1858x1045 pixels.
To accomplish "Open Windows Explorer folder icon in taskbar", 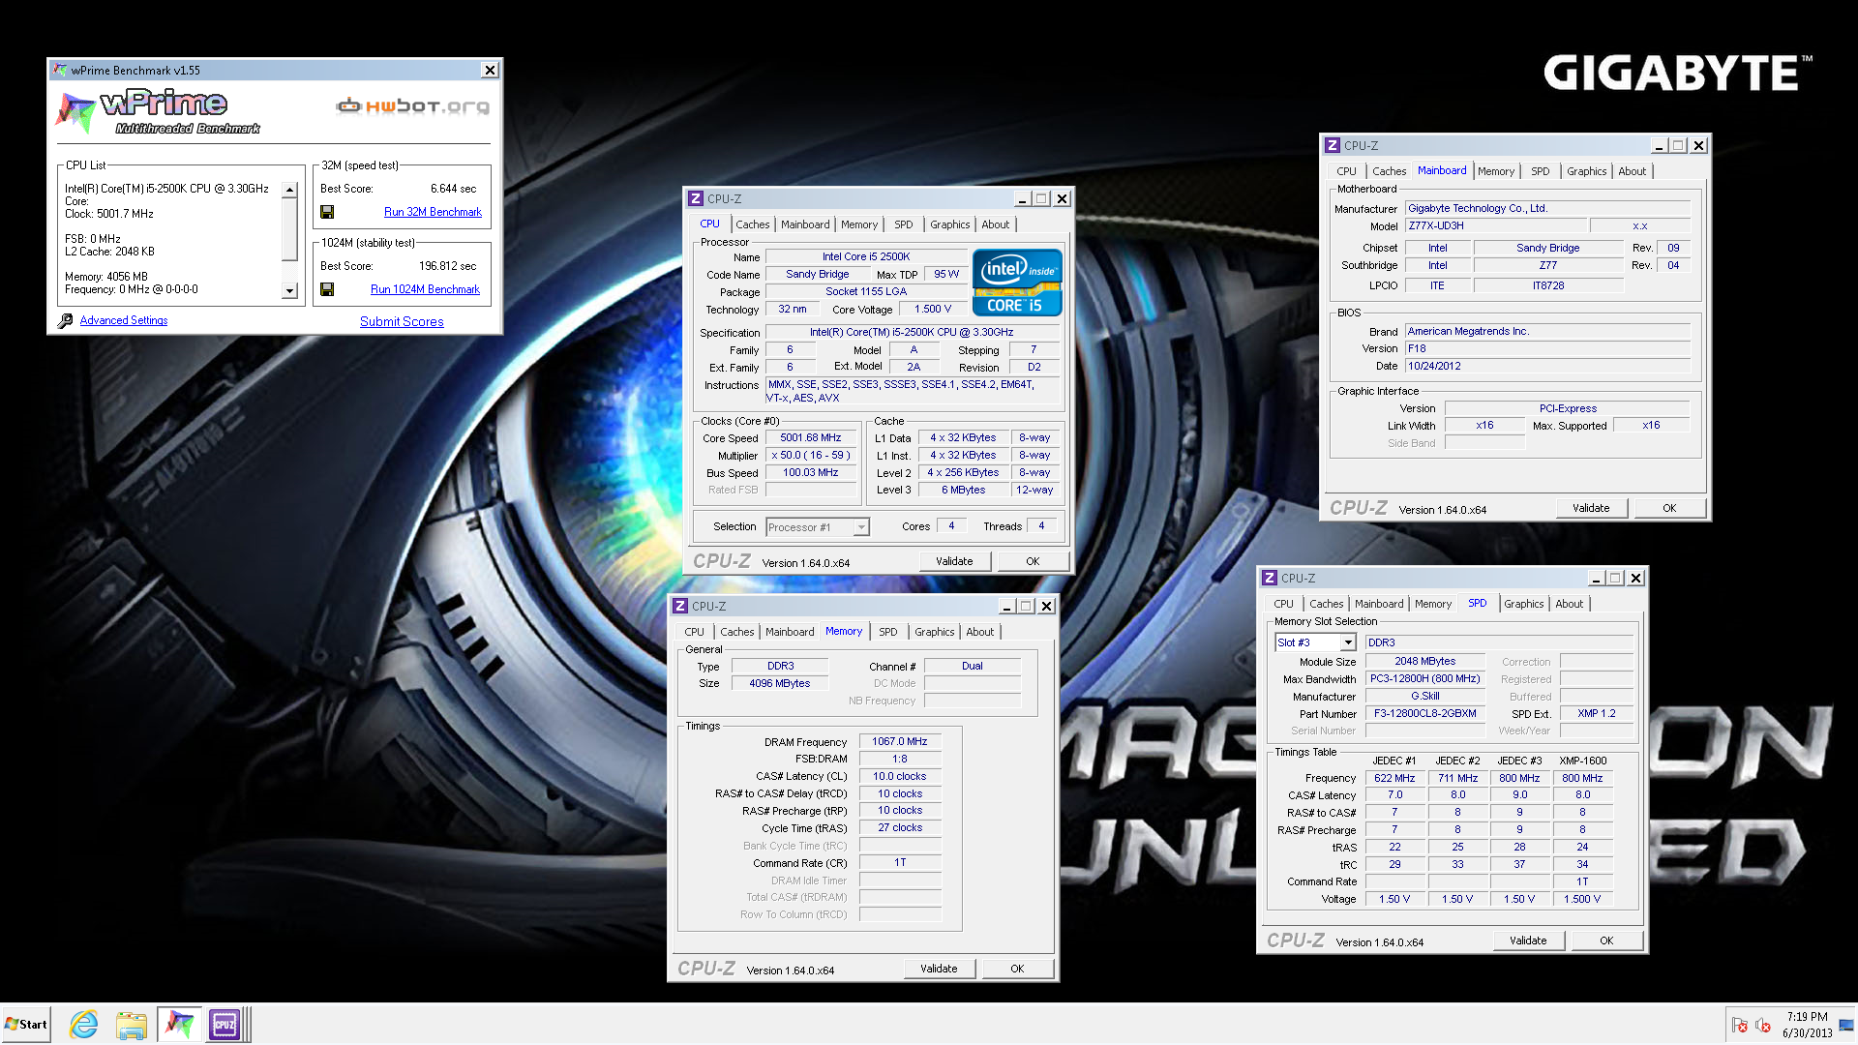I will [x=131, y=1024].
